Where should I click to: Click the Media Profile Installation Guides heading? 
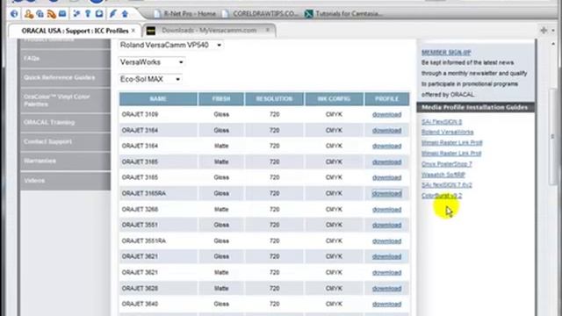point(474,107)
